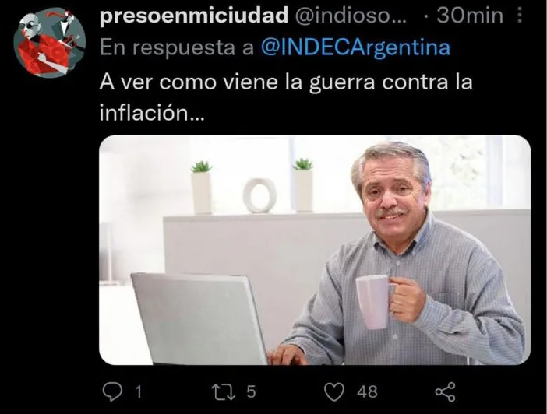The width and height of the screenshot is (547, 414).
Task: View the retweet count number 5
Action: 251,391
